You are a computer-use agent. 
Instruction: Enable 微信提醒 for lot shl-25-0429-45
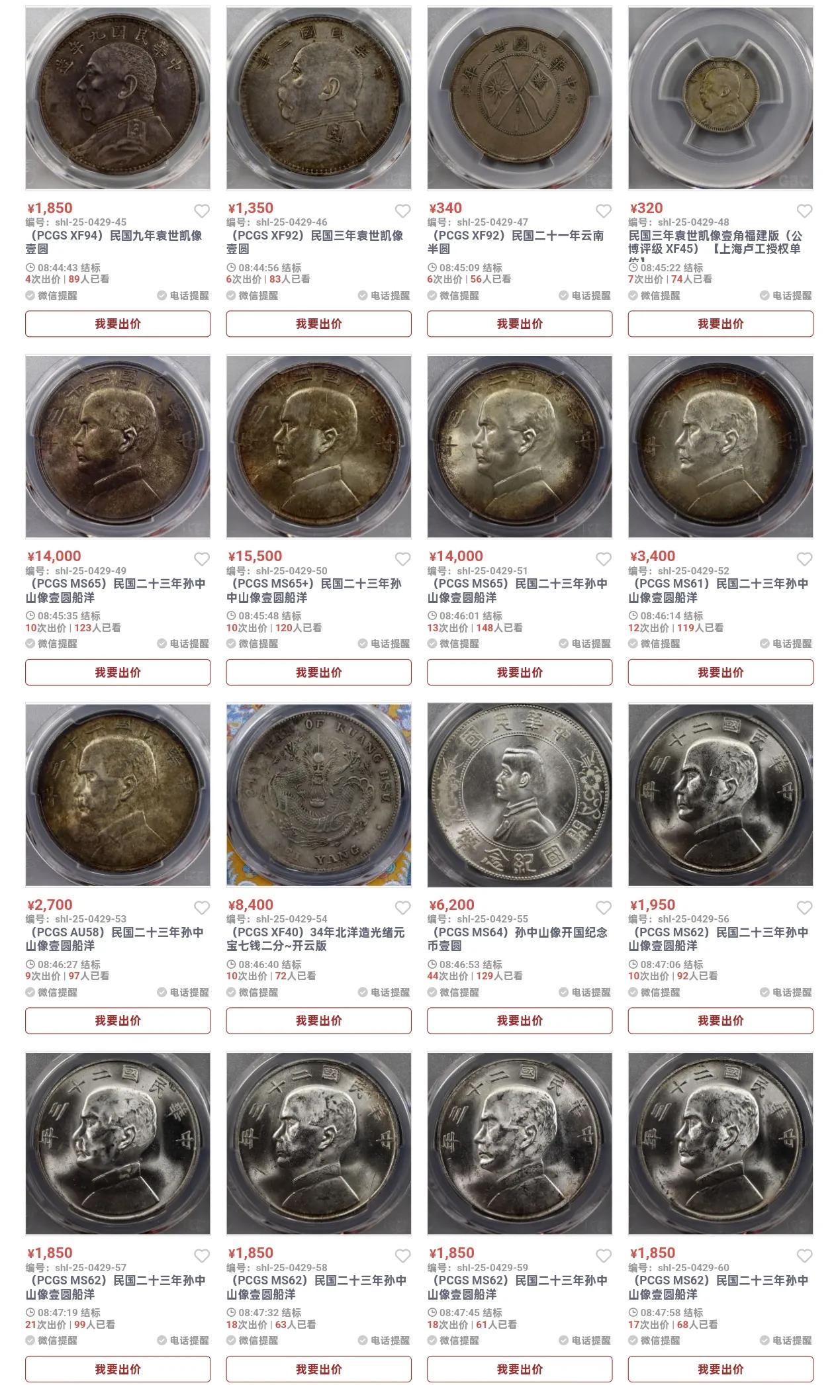(x=52, y=296)
